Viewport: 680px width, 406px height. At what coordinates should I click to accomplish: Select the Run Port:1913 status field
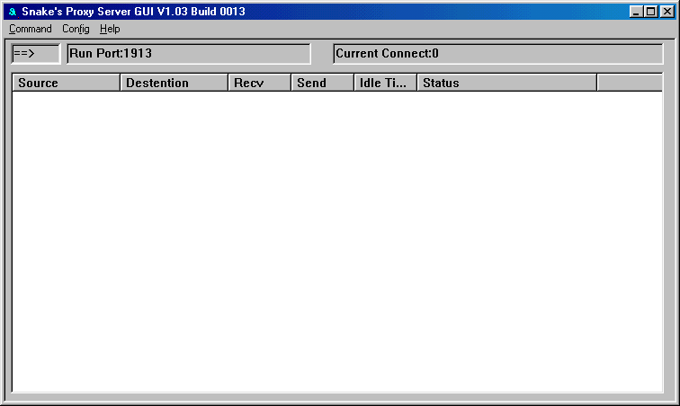coord(188,54)
